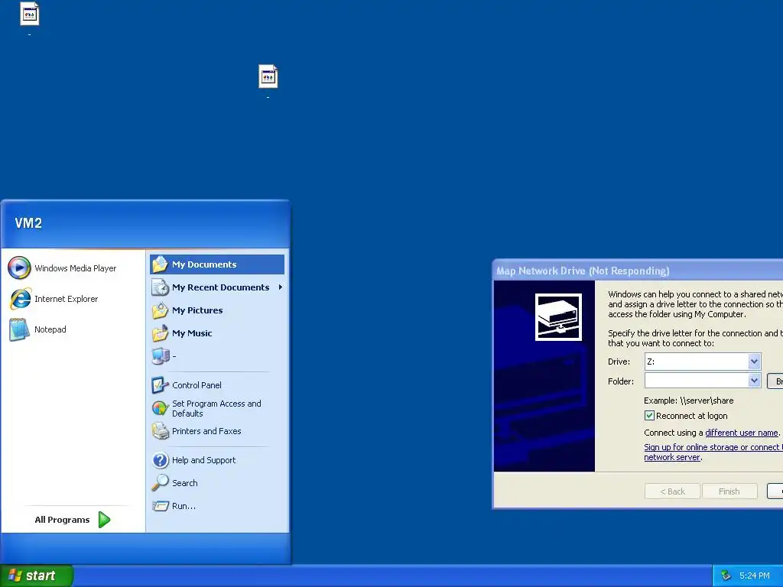
Task: Open Control Panel menu entry
Action: (217, 385)
